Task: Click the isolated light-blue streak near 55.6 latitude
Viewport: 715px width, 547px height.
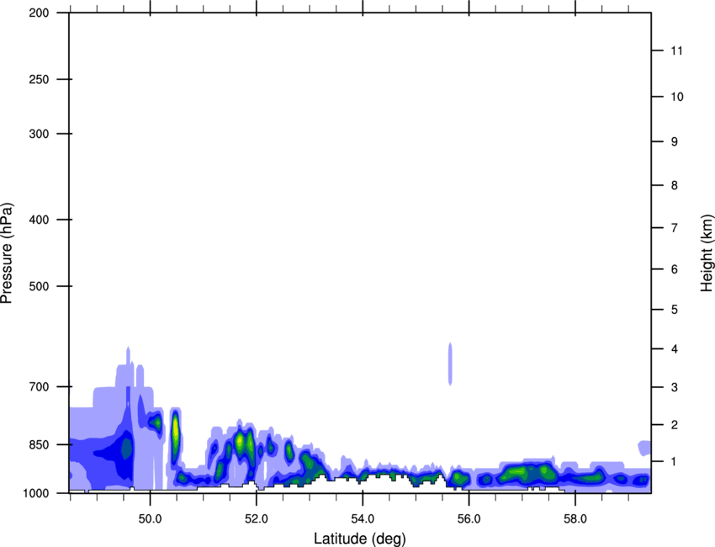Action: click(450, 364)
